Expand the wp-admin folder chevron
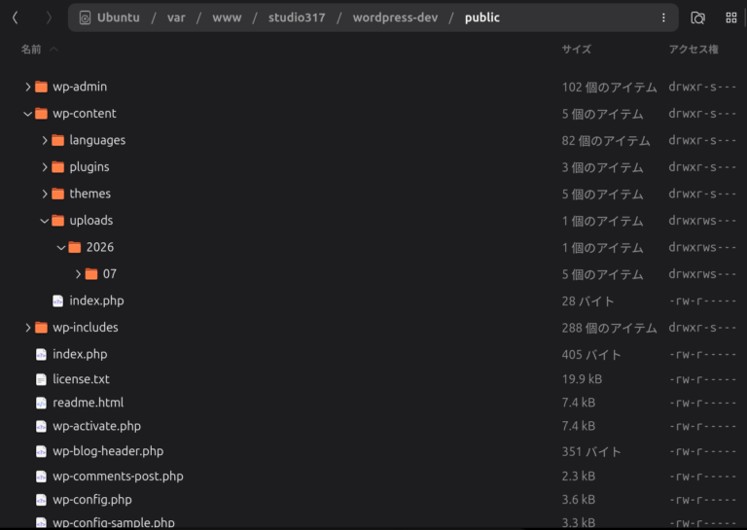This screenshot has height=530, width=747. point(27,87)
